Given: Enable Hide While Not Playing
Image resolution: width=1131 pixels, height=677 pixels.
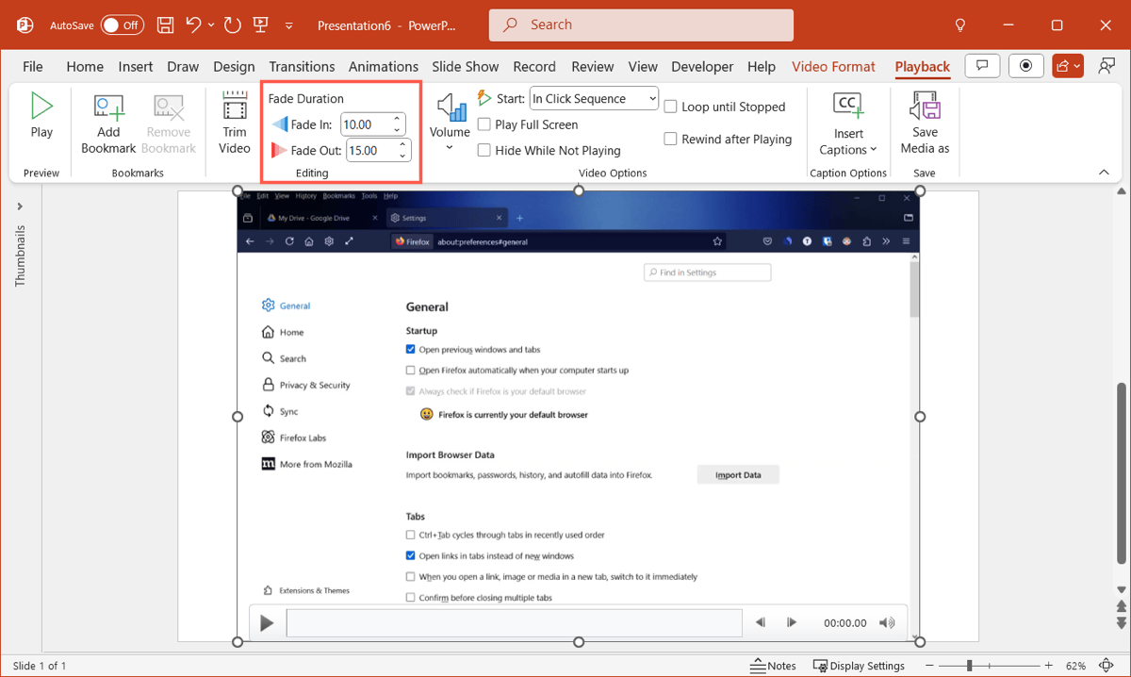Looking at the screenshot, I should coord(484,150).
